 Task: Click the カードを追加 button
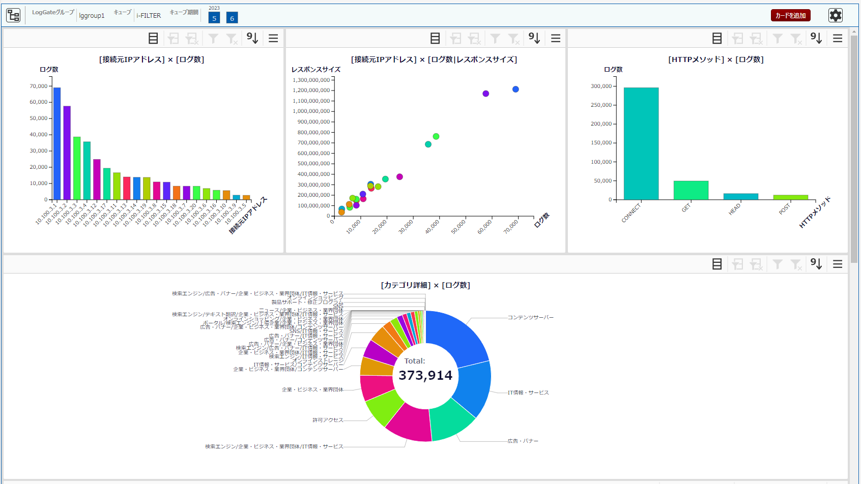(790, 16)
